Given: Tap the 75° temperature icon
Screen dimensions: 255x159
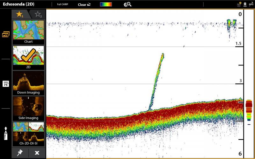Looking at the screenshot, I should pyautogui.click(x=6, y=84).
